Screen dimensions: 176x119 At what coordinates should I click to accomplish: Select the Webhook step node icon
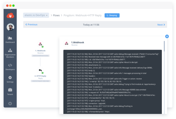tap(40, 44)
